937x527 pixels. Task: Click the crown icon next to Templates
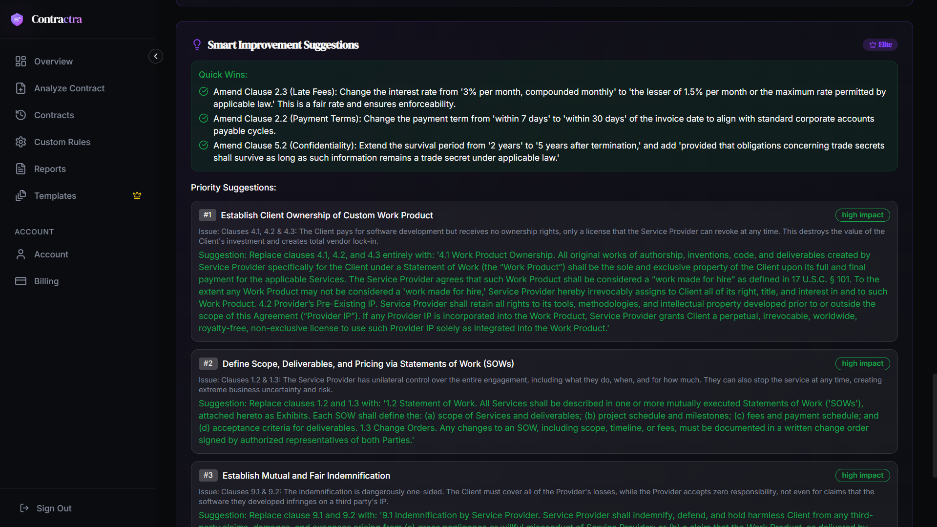pos(137,195)
